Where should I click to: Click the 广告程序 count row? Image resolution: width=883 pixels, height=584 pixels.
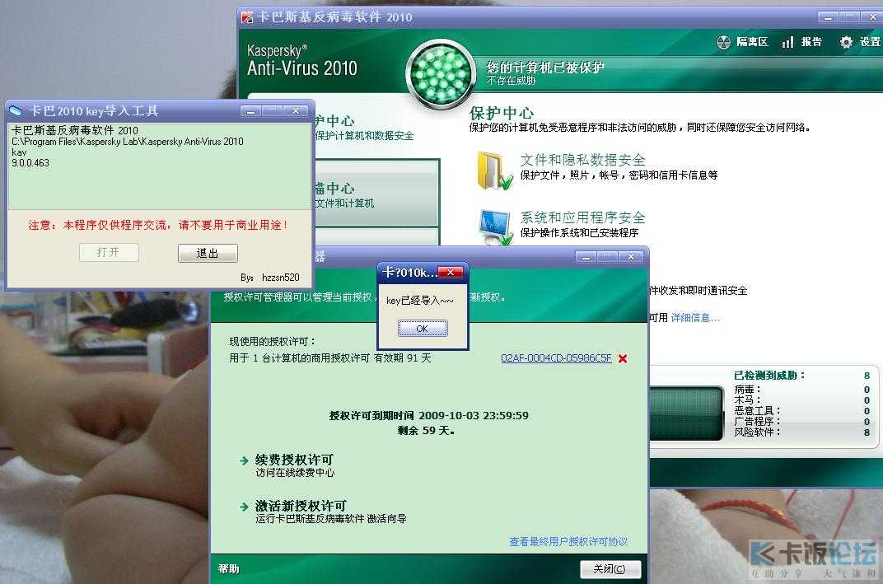click(802, 421)
